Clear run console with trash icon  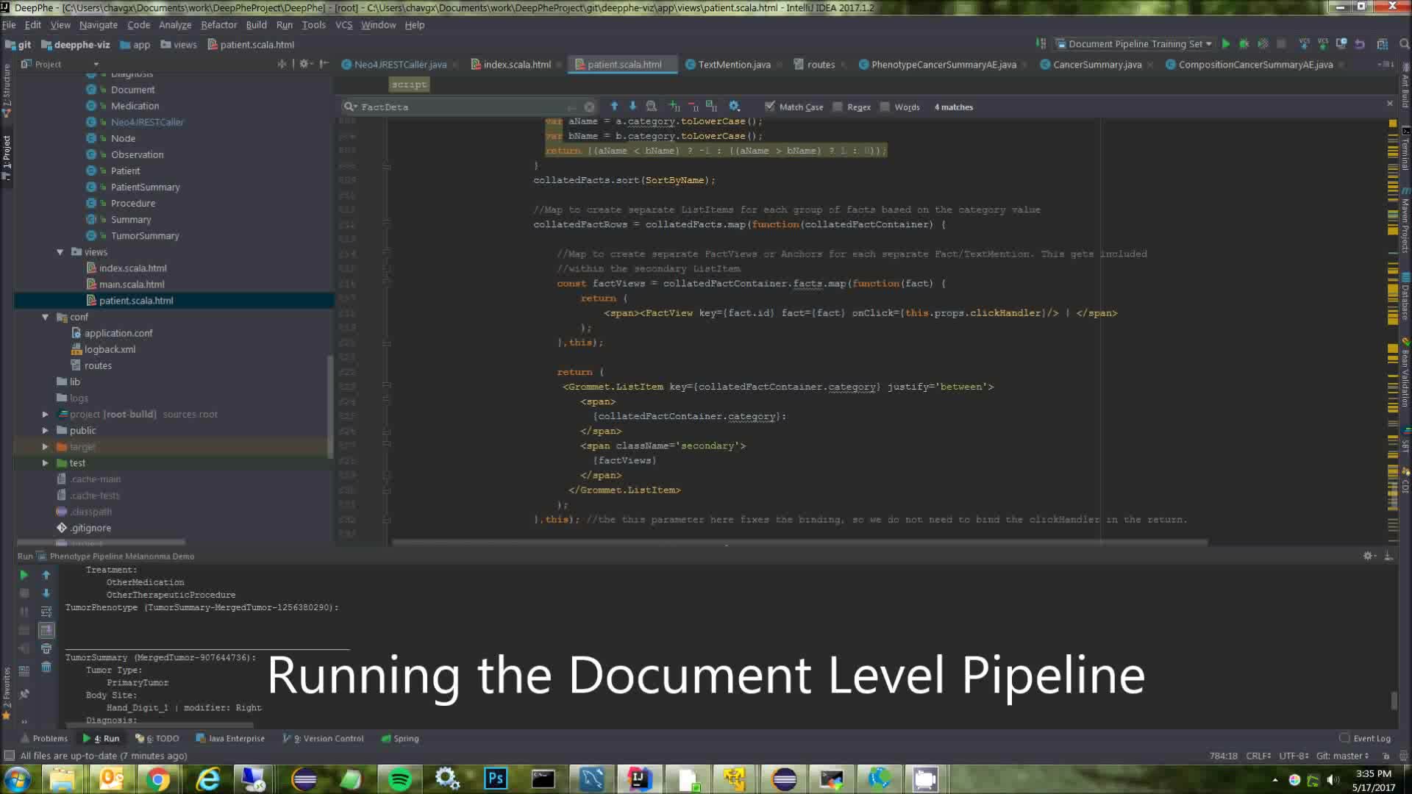click(x=46, y=667)
